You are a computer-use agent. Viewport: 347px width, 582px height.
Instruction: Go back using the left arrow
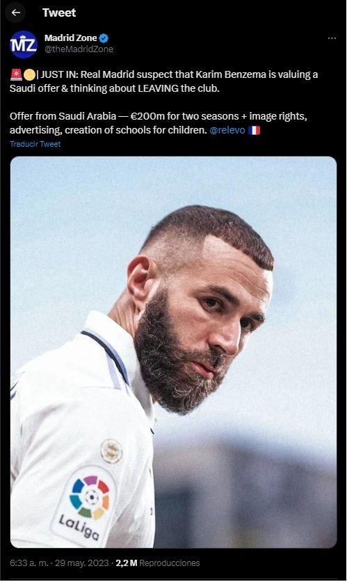tap(16, 13)
